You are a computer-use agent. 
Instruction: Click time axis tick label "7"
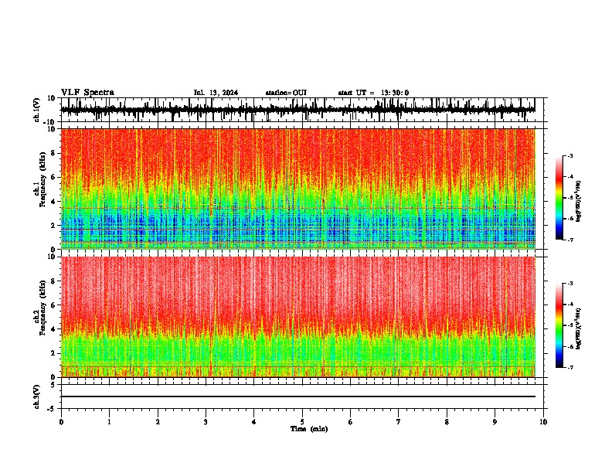coord(399,422)
